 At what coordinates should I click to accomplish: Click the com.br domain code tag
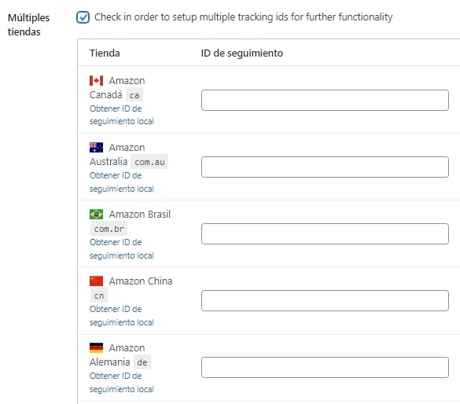pyautogui.click(x=109, y=229)
